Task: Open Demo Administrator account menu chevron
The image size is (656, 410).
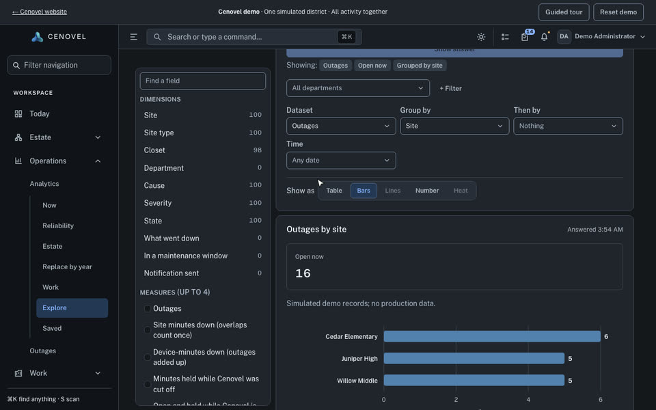Action: pos(643,37)
